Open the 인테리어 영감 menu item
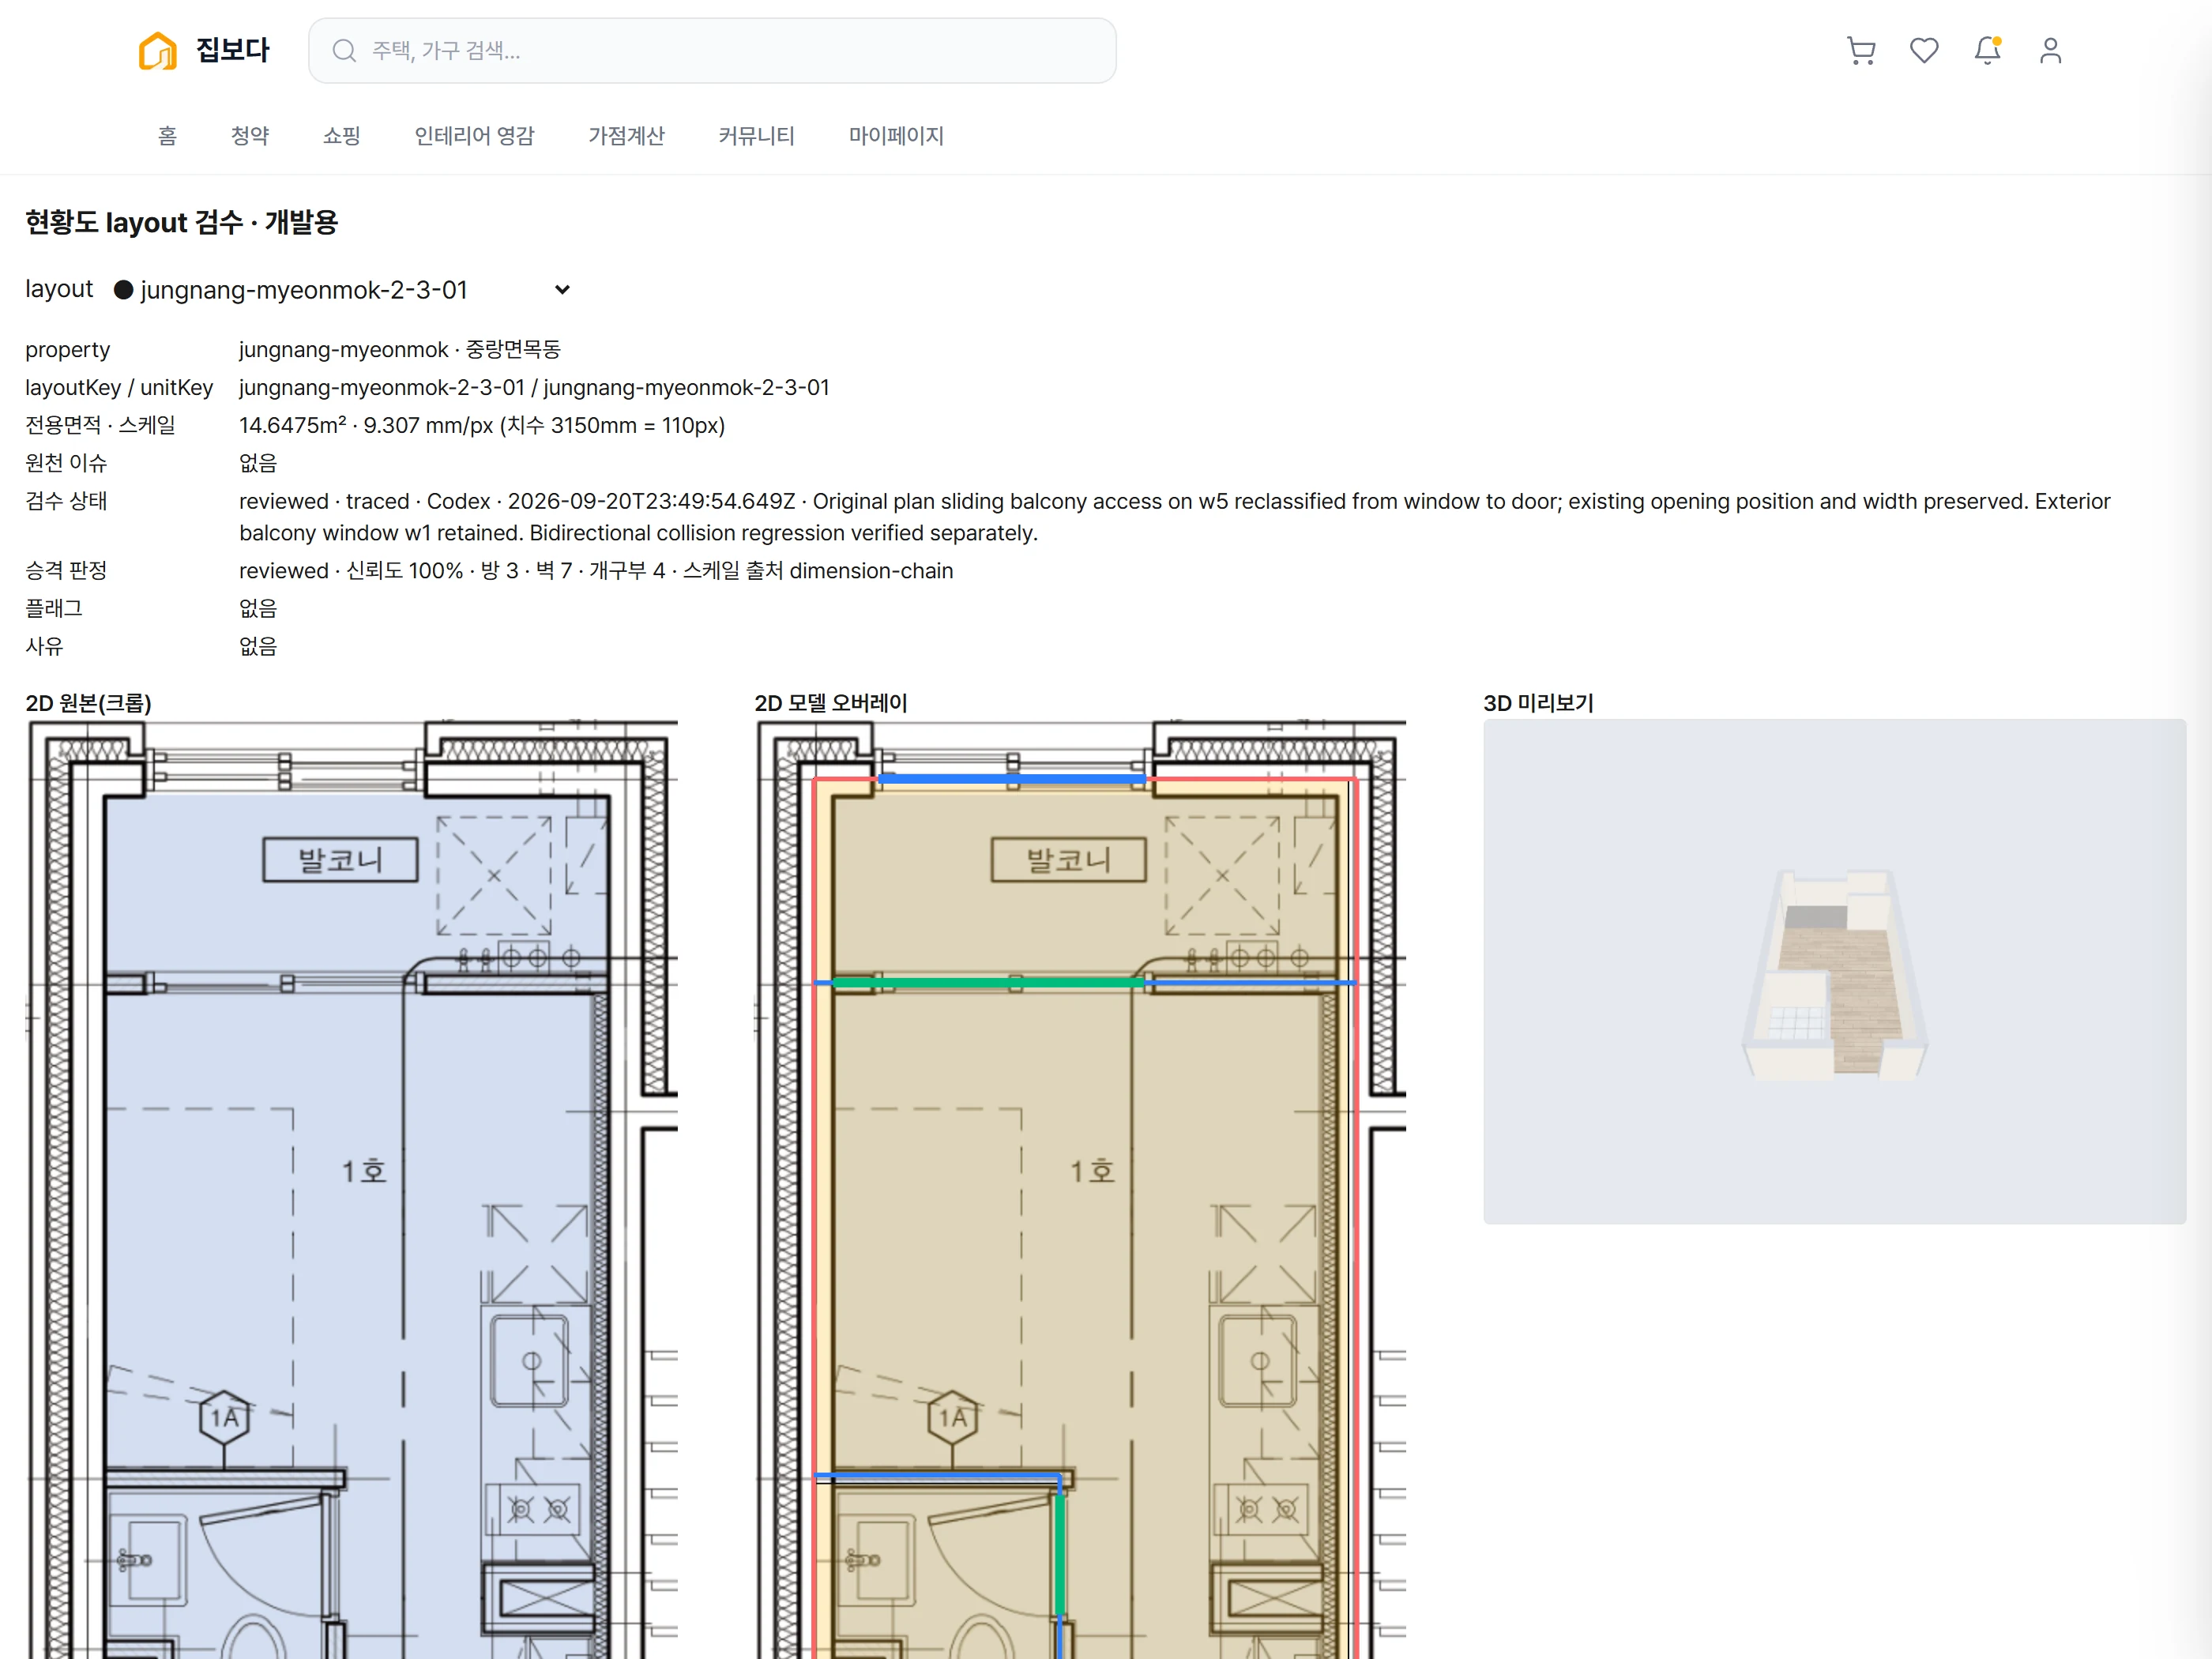The height and width of the screenshot is (1659, 2212). point(474,135)
